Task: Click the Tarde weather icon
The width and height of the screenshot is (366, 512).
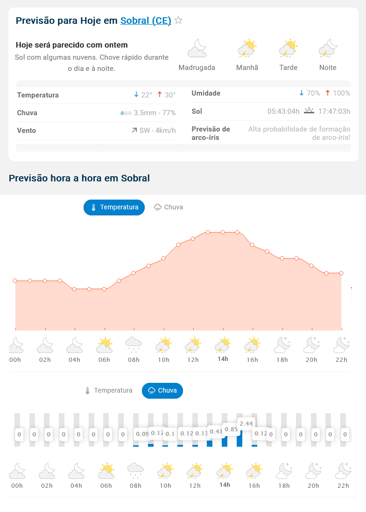Action: (x=288, y=48)
